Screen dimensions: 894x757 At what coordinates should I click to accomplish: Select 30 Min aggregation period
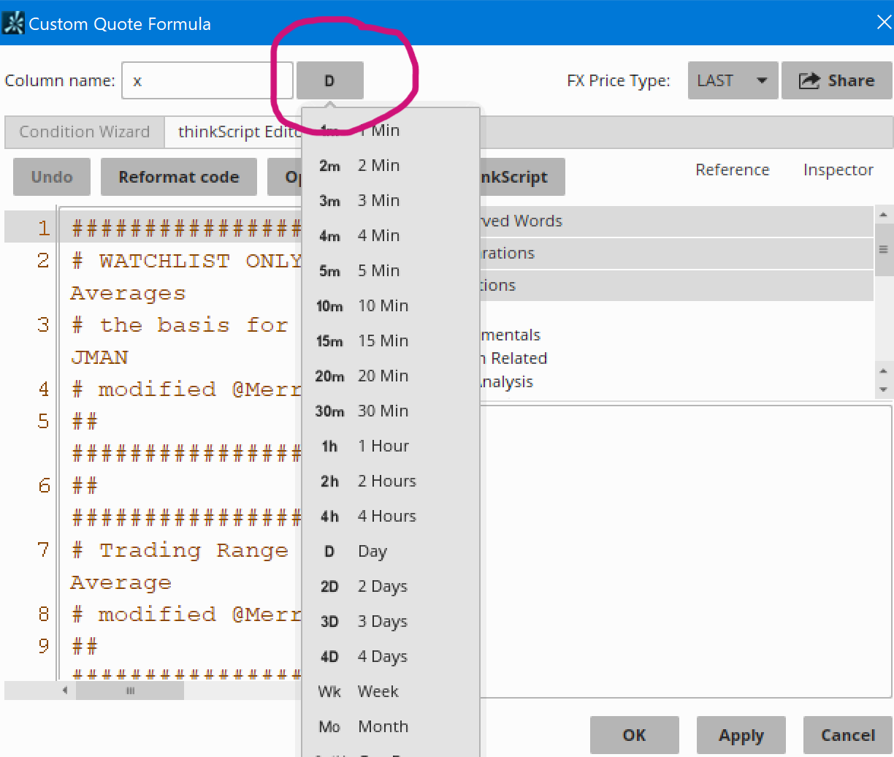391,411
